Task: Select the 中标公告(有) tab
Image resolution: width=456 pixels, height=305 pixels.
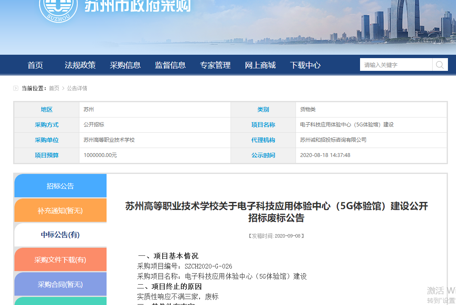Action: click(x=60, y=235)
